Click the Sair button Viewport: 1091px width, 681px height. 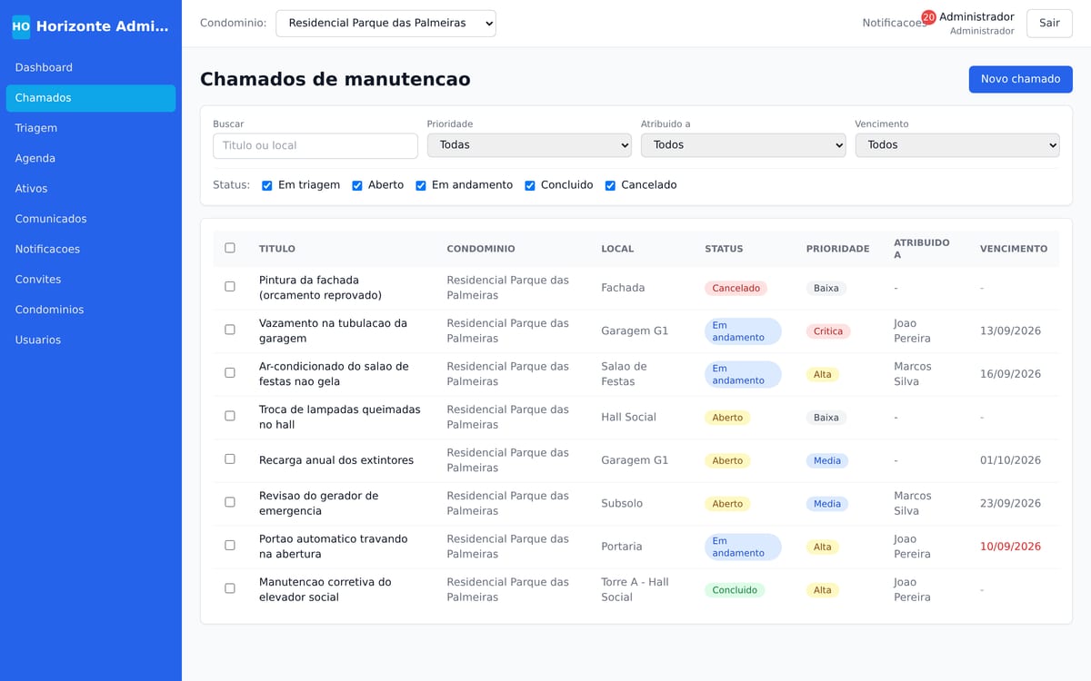1049,23
